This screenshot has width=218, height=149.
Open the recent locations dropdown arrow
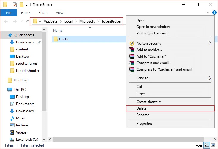(x=22, y=21)
